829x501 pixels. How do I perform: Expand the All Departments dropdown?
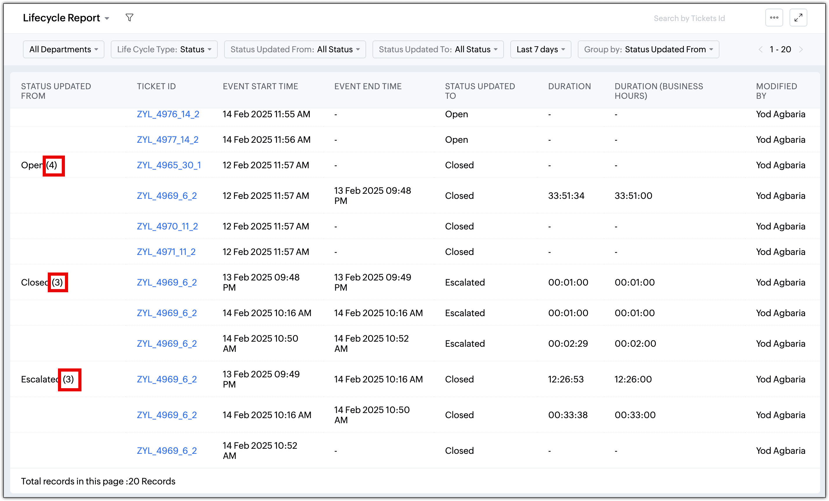click(63, 49)
